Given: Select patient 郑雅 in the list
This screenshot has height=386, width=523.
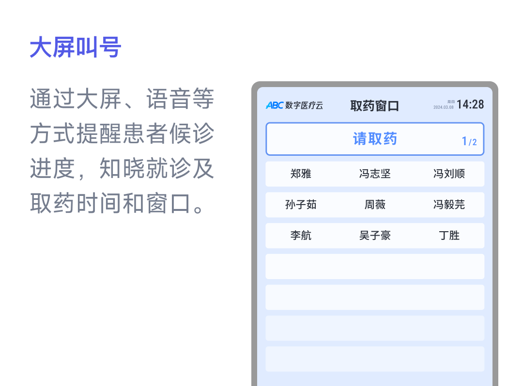Looking at the screenshot, I should pyautogui.click(x=300, y=174).
